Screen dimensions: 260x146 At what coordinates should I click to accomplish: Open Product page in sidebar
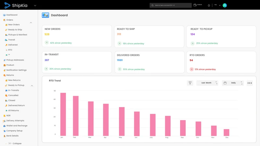tap(10, 65)
